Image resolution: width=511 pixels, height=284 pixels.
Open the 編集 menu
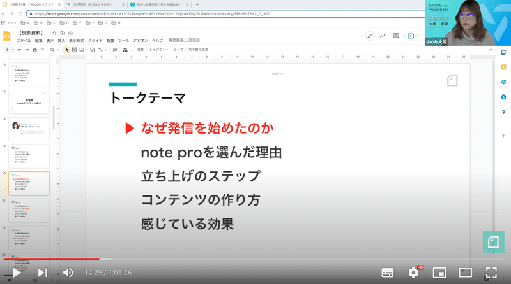click(x=39, y=41)
